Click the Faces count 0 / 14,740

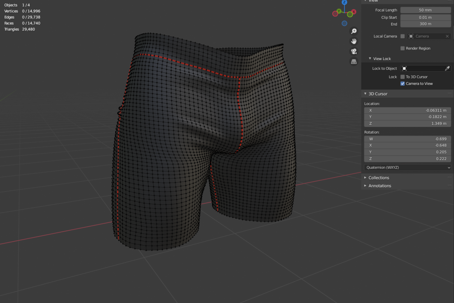pyautogui.click(x=31, y=23)
